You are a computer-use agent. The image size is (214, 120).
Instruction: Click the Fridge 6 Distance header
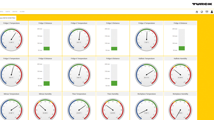pos(113,58)
